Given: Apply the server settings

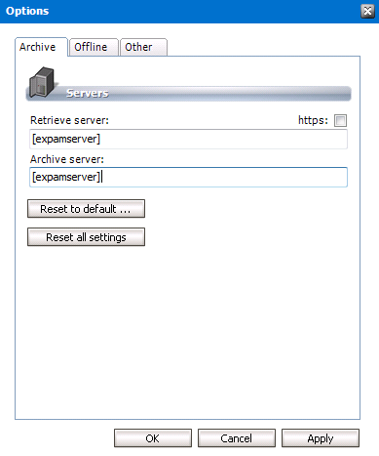Looking at the screenshot, I should pyautogui.click(x=321, y=438).
